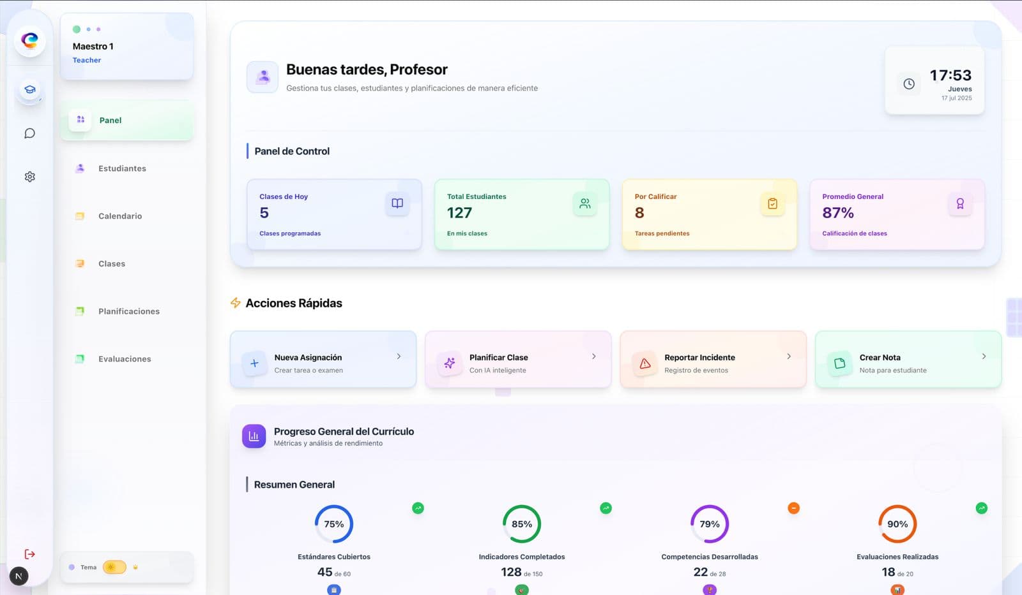Click the chevron on Crear Nota card
1022x595 pixels.
pos(984,356)
